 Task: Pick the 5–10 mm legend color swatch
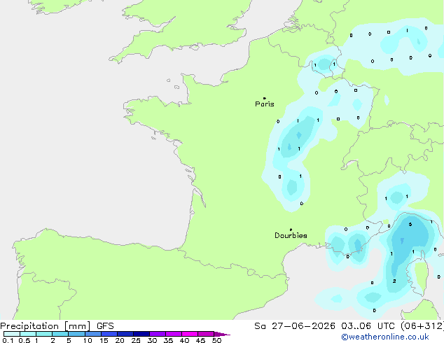[77, 334]
